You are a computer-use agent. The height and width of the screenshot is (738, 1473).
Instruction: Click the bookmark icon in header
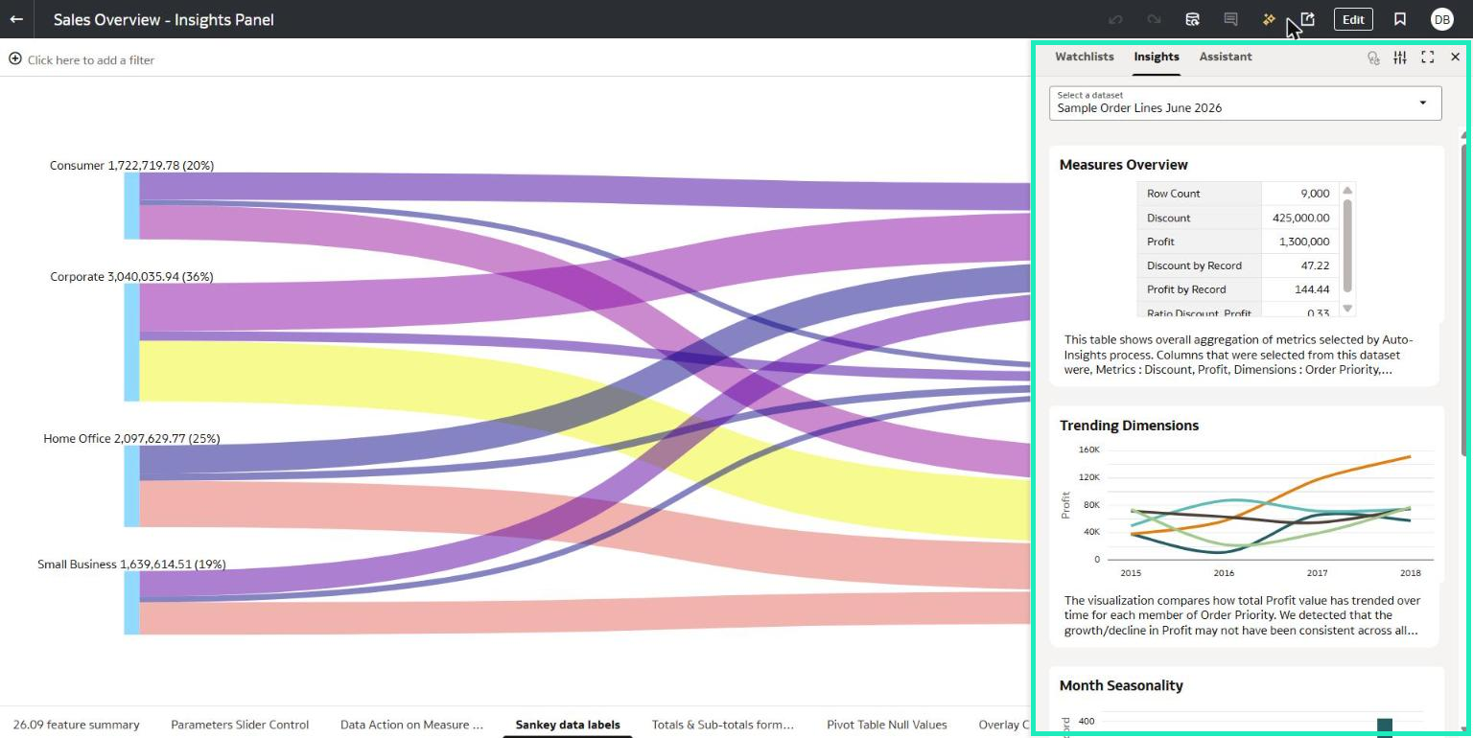click(1400, 19)
